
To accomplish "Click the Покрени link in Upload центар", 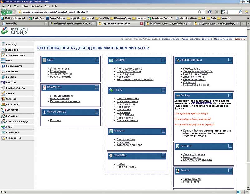I will tap(56, 120).
